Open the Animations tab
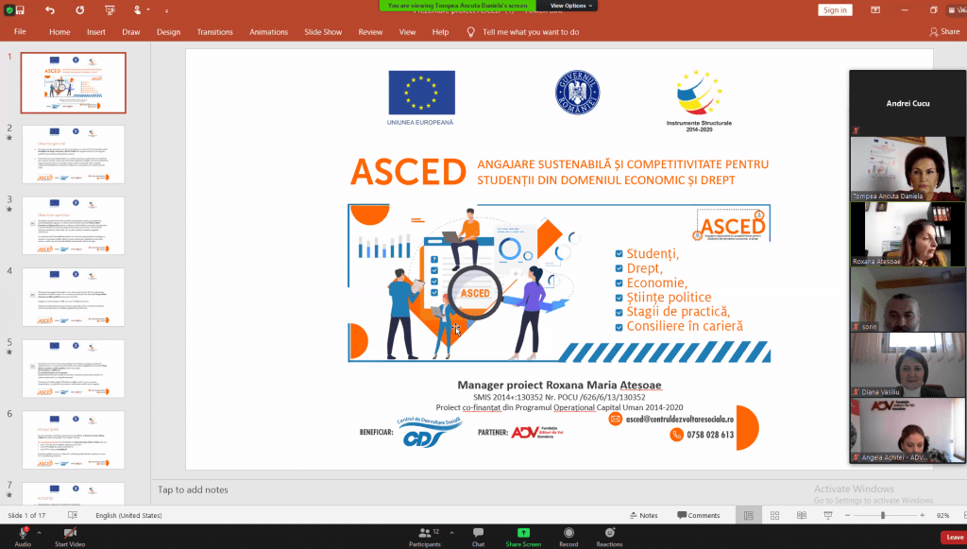Screen dimensions: 967x549 coord(268,32)
